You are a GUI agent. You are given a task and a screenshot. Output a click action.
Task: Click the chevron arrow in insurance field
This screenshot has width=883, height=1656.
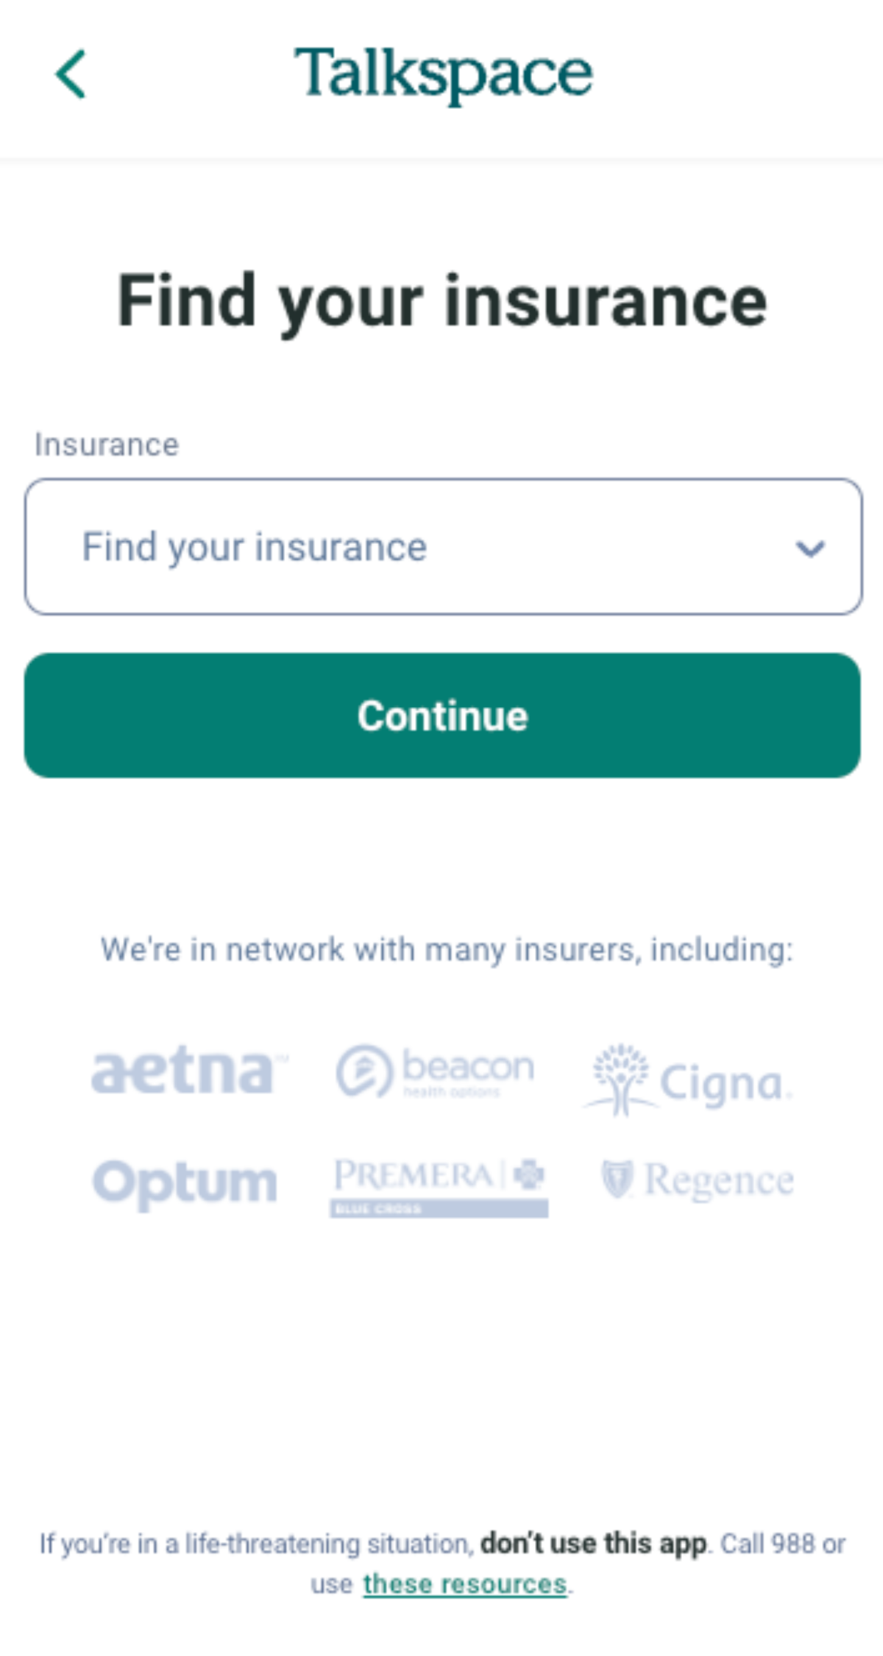pyautogui.click(x=810, y=548)
